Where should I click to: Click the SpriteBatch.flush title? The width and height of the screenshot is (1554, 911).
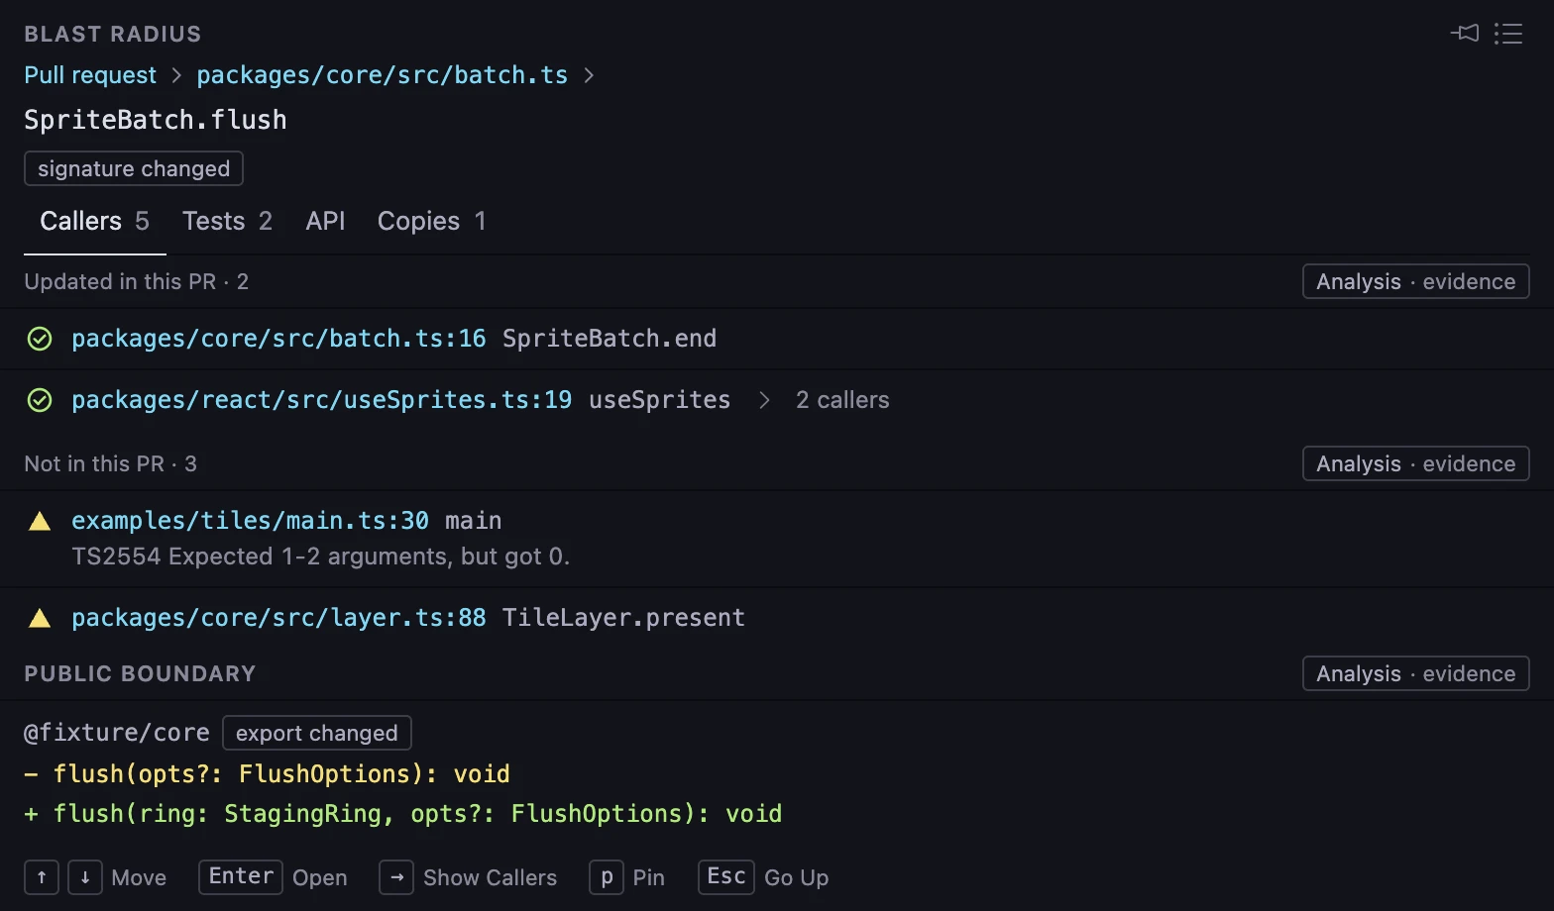point(156,120)
